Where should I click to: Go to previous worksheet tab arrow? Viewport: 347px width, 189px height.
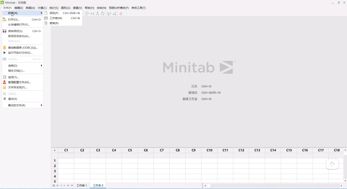point(61,186)
